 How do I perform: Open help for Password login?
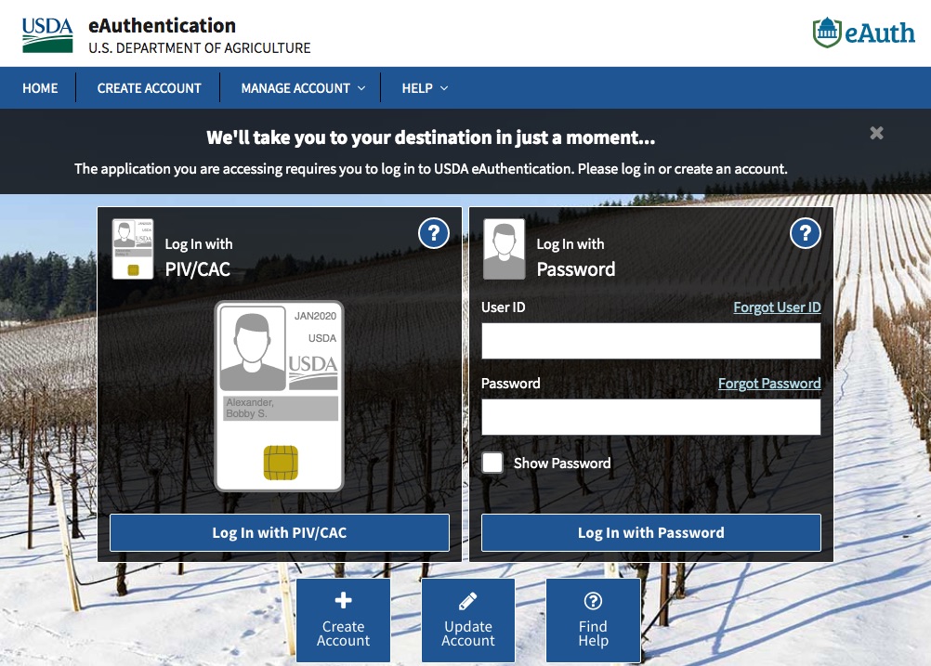[x=806, y=233]
